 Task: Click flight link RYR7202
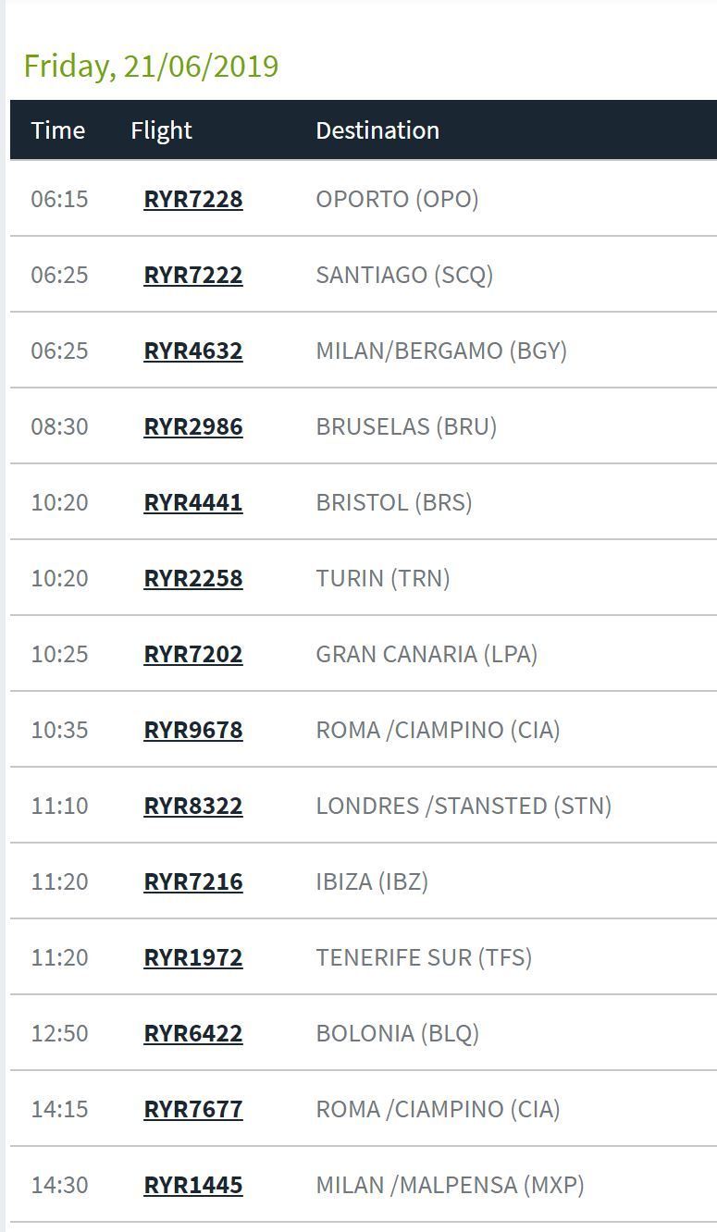coord(193,654)
